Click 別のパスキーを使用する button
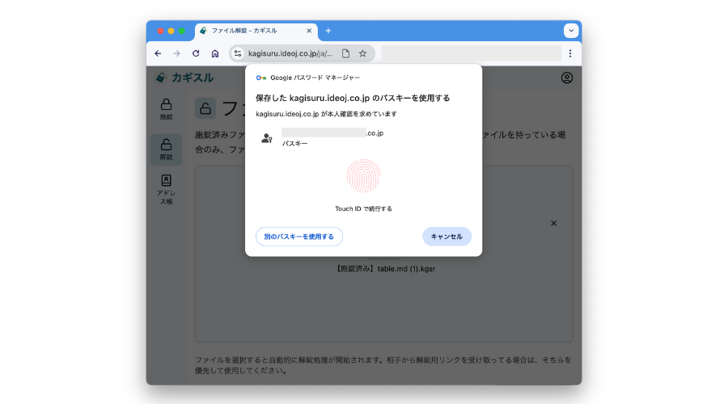The image size is (728, 404). point(299,236)
